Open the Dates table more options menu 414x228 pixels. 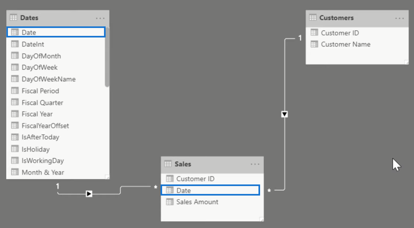coord(100,18)
